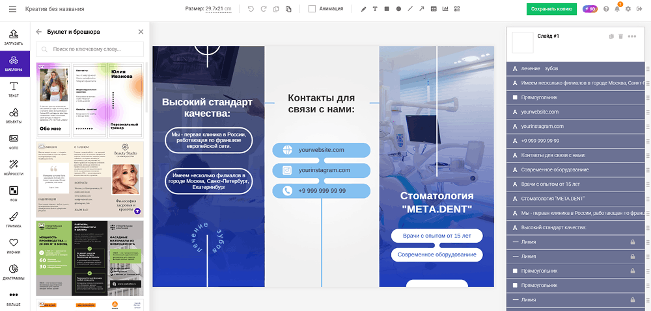Viewport: 651px width, 311px height.
Task: Delete Слайд #1 with the trash icon
Action: pyautogui.click(x=620, y=36)
